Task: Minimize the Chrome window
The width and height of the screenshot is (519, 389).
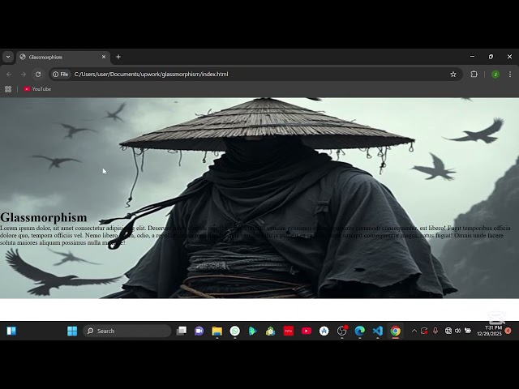Action: pyautogui.click(x=472, y=57)
